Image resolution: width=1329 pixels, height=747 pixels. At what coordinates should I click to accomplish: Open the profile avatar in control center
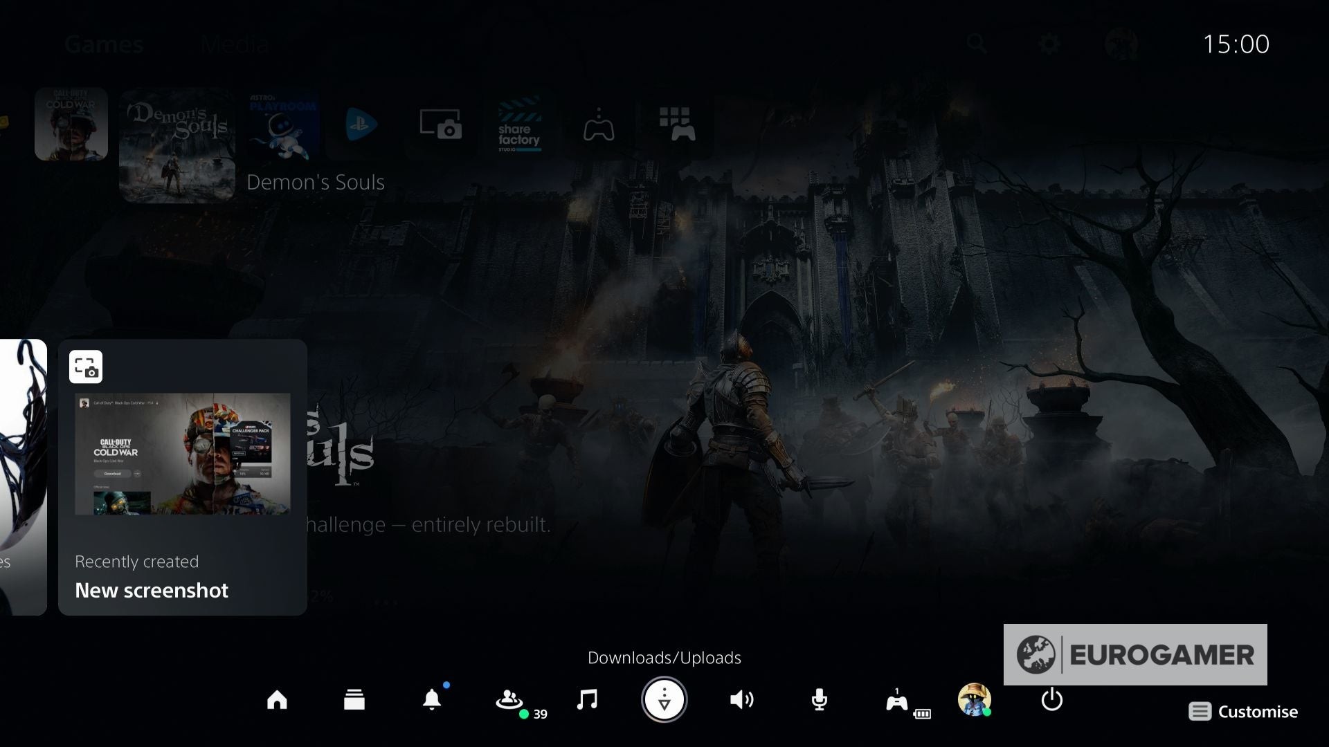click(x=975, y=700)
